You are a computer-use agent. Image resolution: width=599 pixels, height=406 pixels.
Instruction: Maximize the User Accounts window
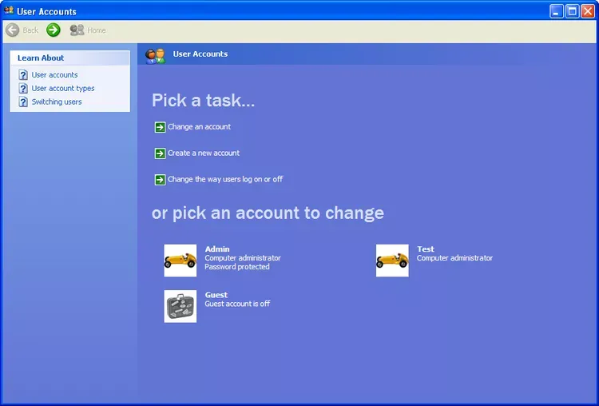(572, 11)
